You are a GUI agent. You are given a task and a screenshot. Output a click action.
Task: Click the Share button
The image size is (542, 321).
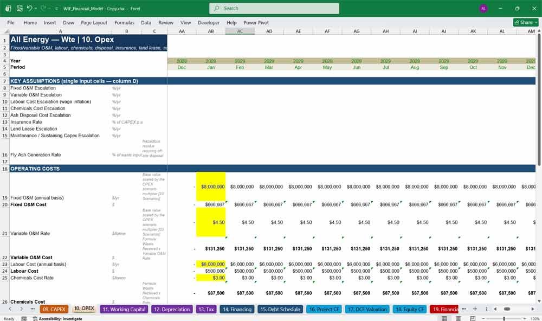click(525, 22)
